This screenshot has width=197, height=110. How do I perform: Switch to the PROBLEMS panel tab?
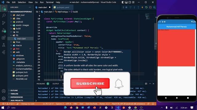click(x=41, y=84)
